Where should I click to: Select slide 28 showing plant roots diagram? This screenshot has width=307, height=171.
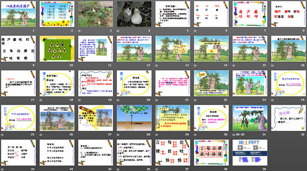coord(134,118)
